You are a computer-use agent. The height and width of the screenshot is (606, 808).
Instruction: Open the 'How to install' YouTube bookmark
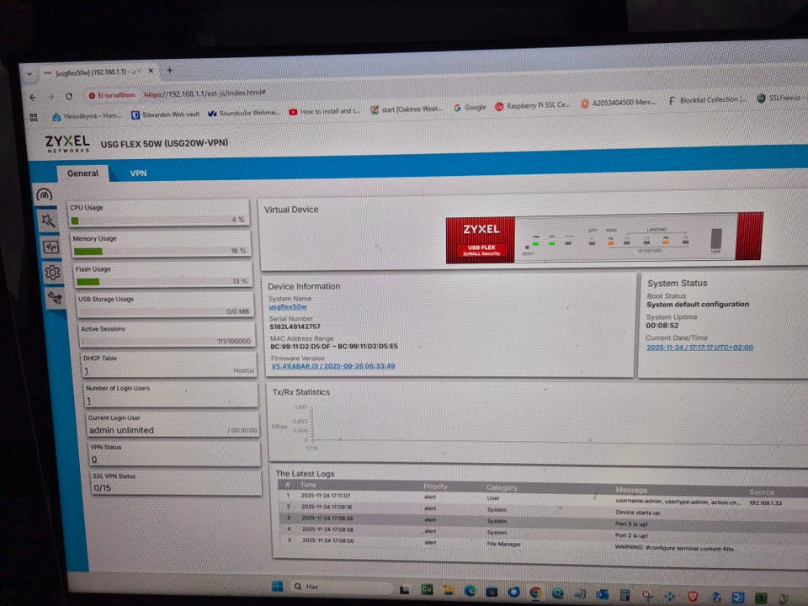point(325,111)
